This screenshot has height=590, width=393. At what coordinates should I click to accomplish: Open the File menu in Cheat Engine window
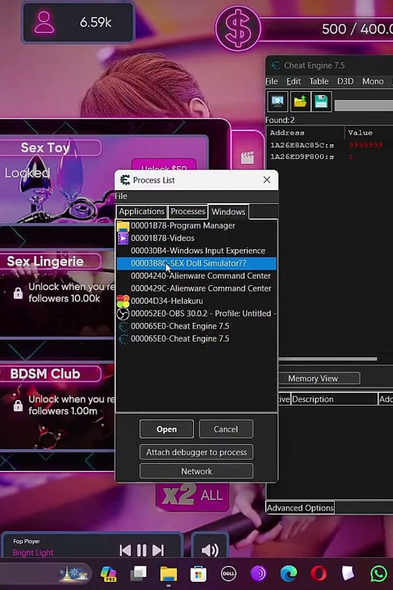point(272,81)
